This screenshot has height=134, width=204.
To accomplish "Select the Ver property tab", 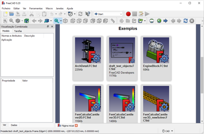I will click(4, 125).
